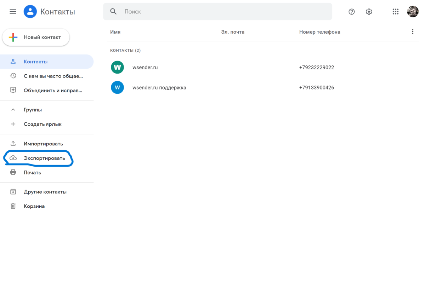
Task: Click the search magnifier icon
Action: pos(113,12)
